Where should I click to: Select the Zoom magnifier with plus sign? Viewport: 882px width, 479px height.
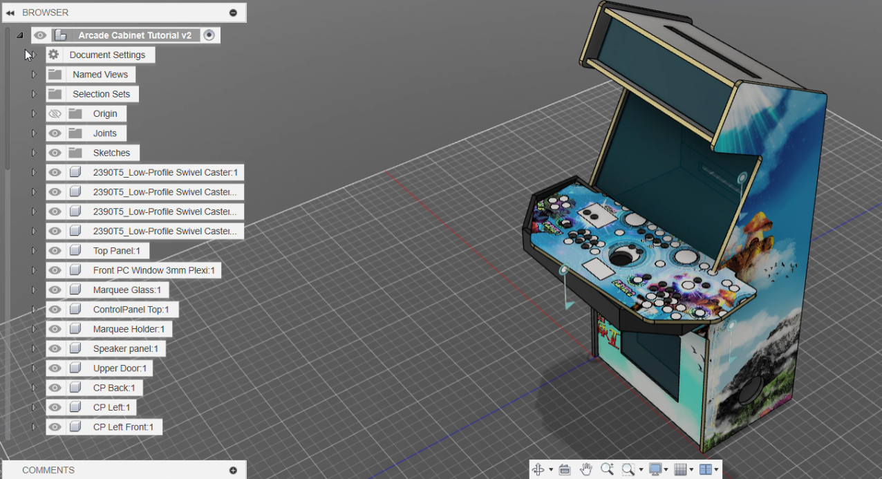coord(607,469)
